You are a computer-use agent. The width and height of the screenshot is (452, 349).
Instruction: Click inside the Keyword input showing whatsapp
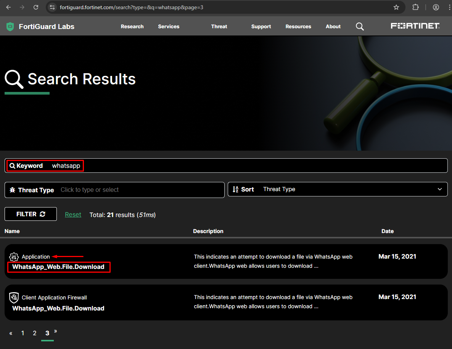coord(66,166)
